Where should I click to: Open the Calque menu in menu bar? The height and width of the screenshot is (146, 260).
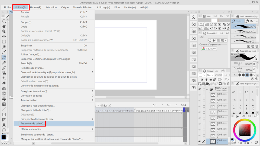point(65,7)
